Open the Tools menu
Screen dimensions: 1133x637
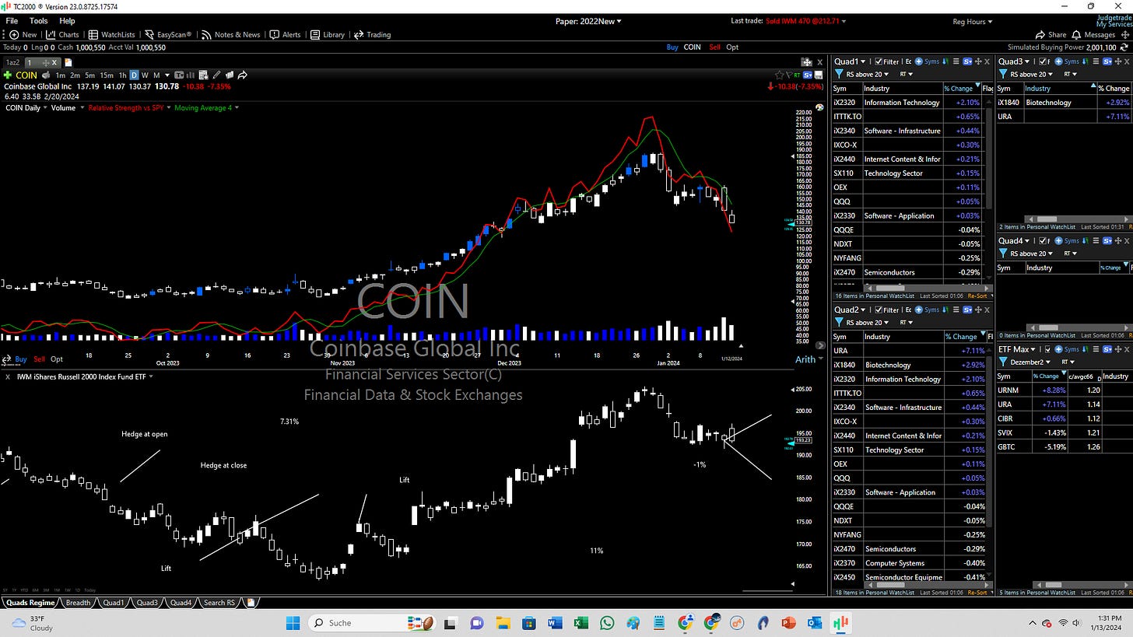click(x=38, y=21)
